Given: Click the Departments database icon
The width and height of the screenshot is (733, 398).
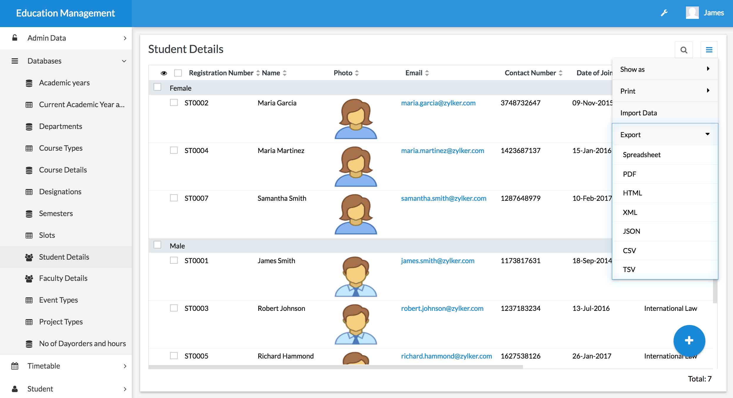Looking at the screenshot, I should (29, 127).
